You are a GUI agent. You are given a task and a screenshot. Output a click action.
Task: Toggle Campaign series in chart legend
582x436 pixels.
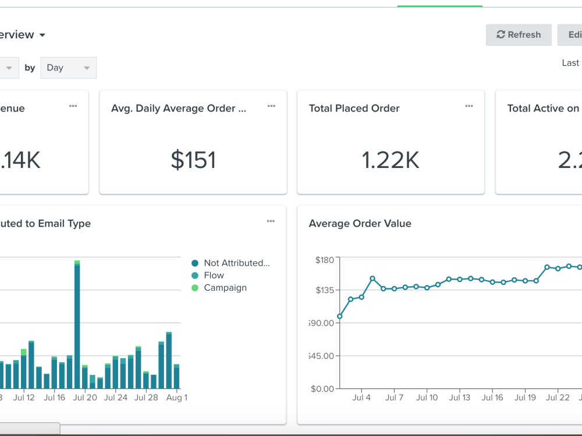point(219,288)
